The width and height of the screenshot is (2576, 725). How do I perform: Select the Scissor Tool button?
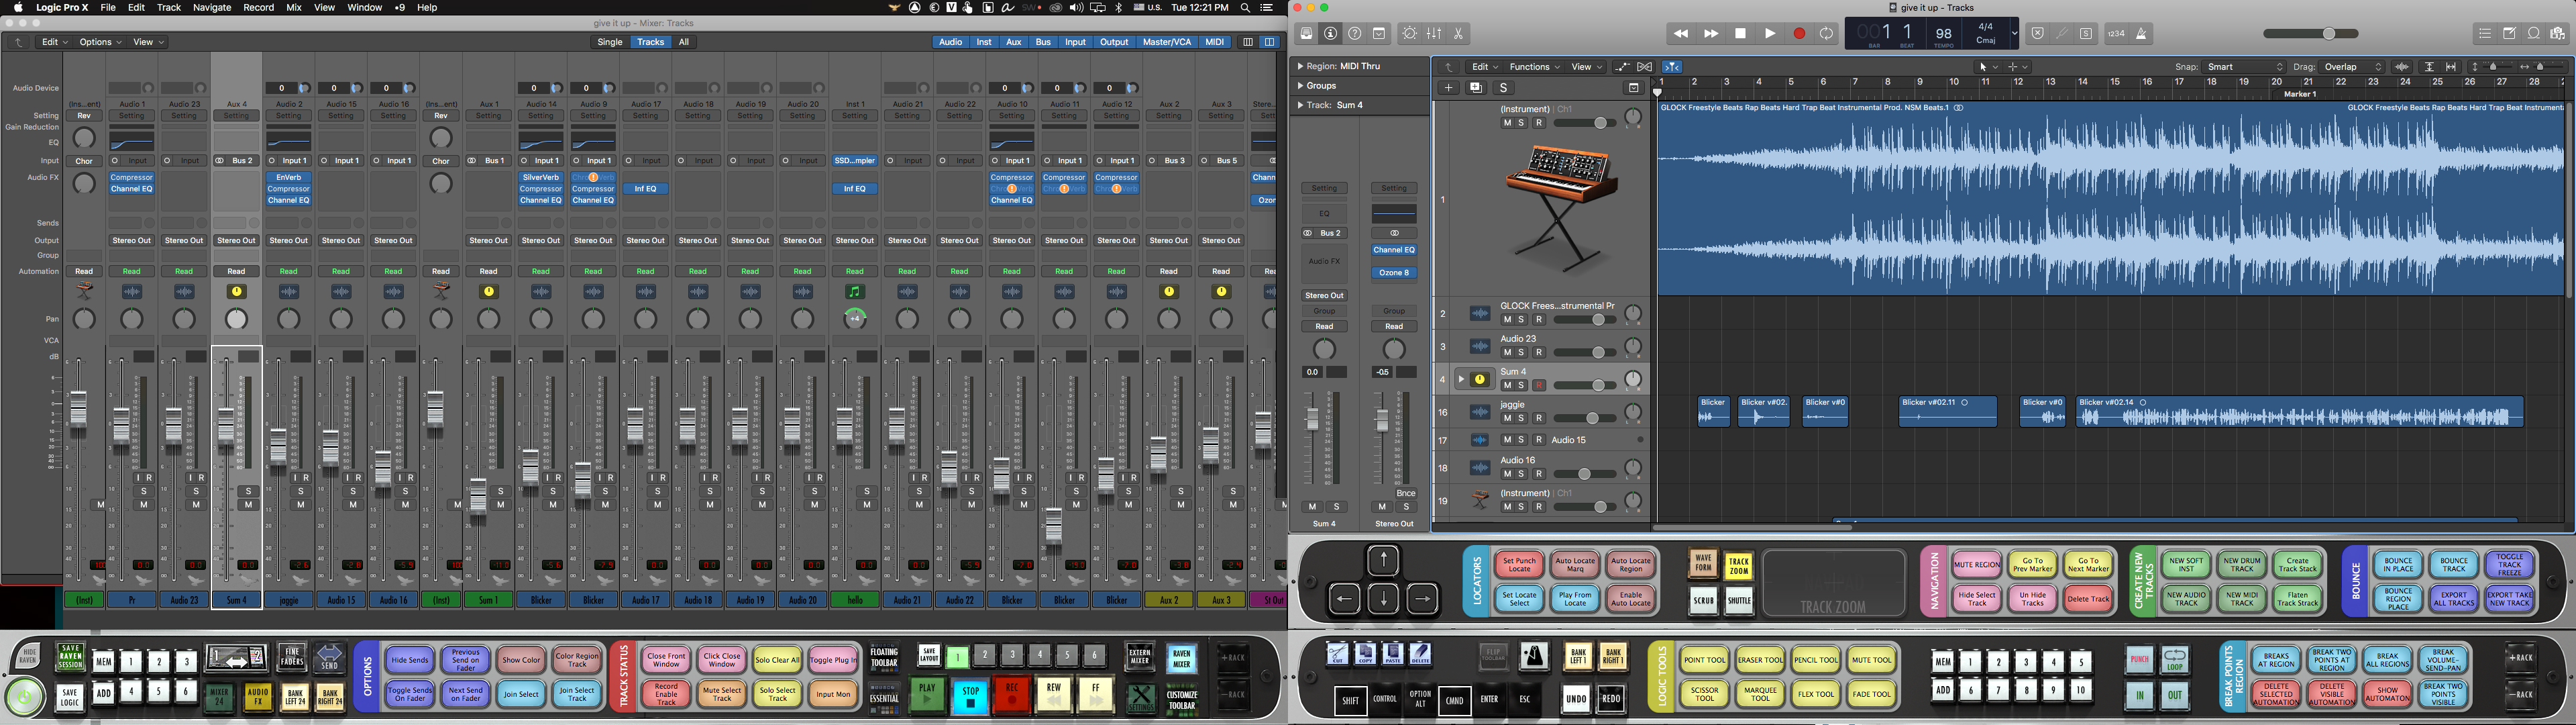[x=1704, y=694]
